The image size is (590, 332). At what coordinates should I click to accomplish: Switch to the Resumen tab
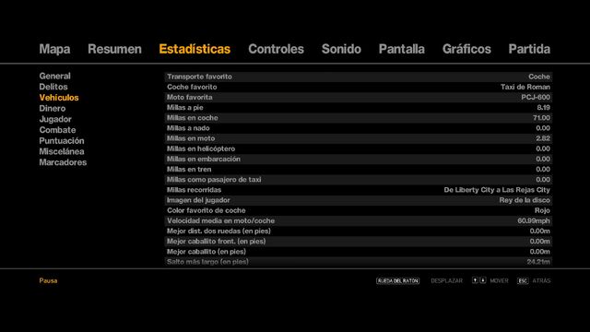[114, 49]
